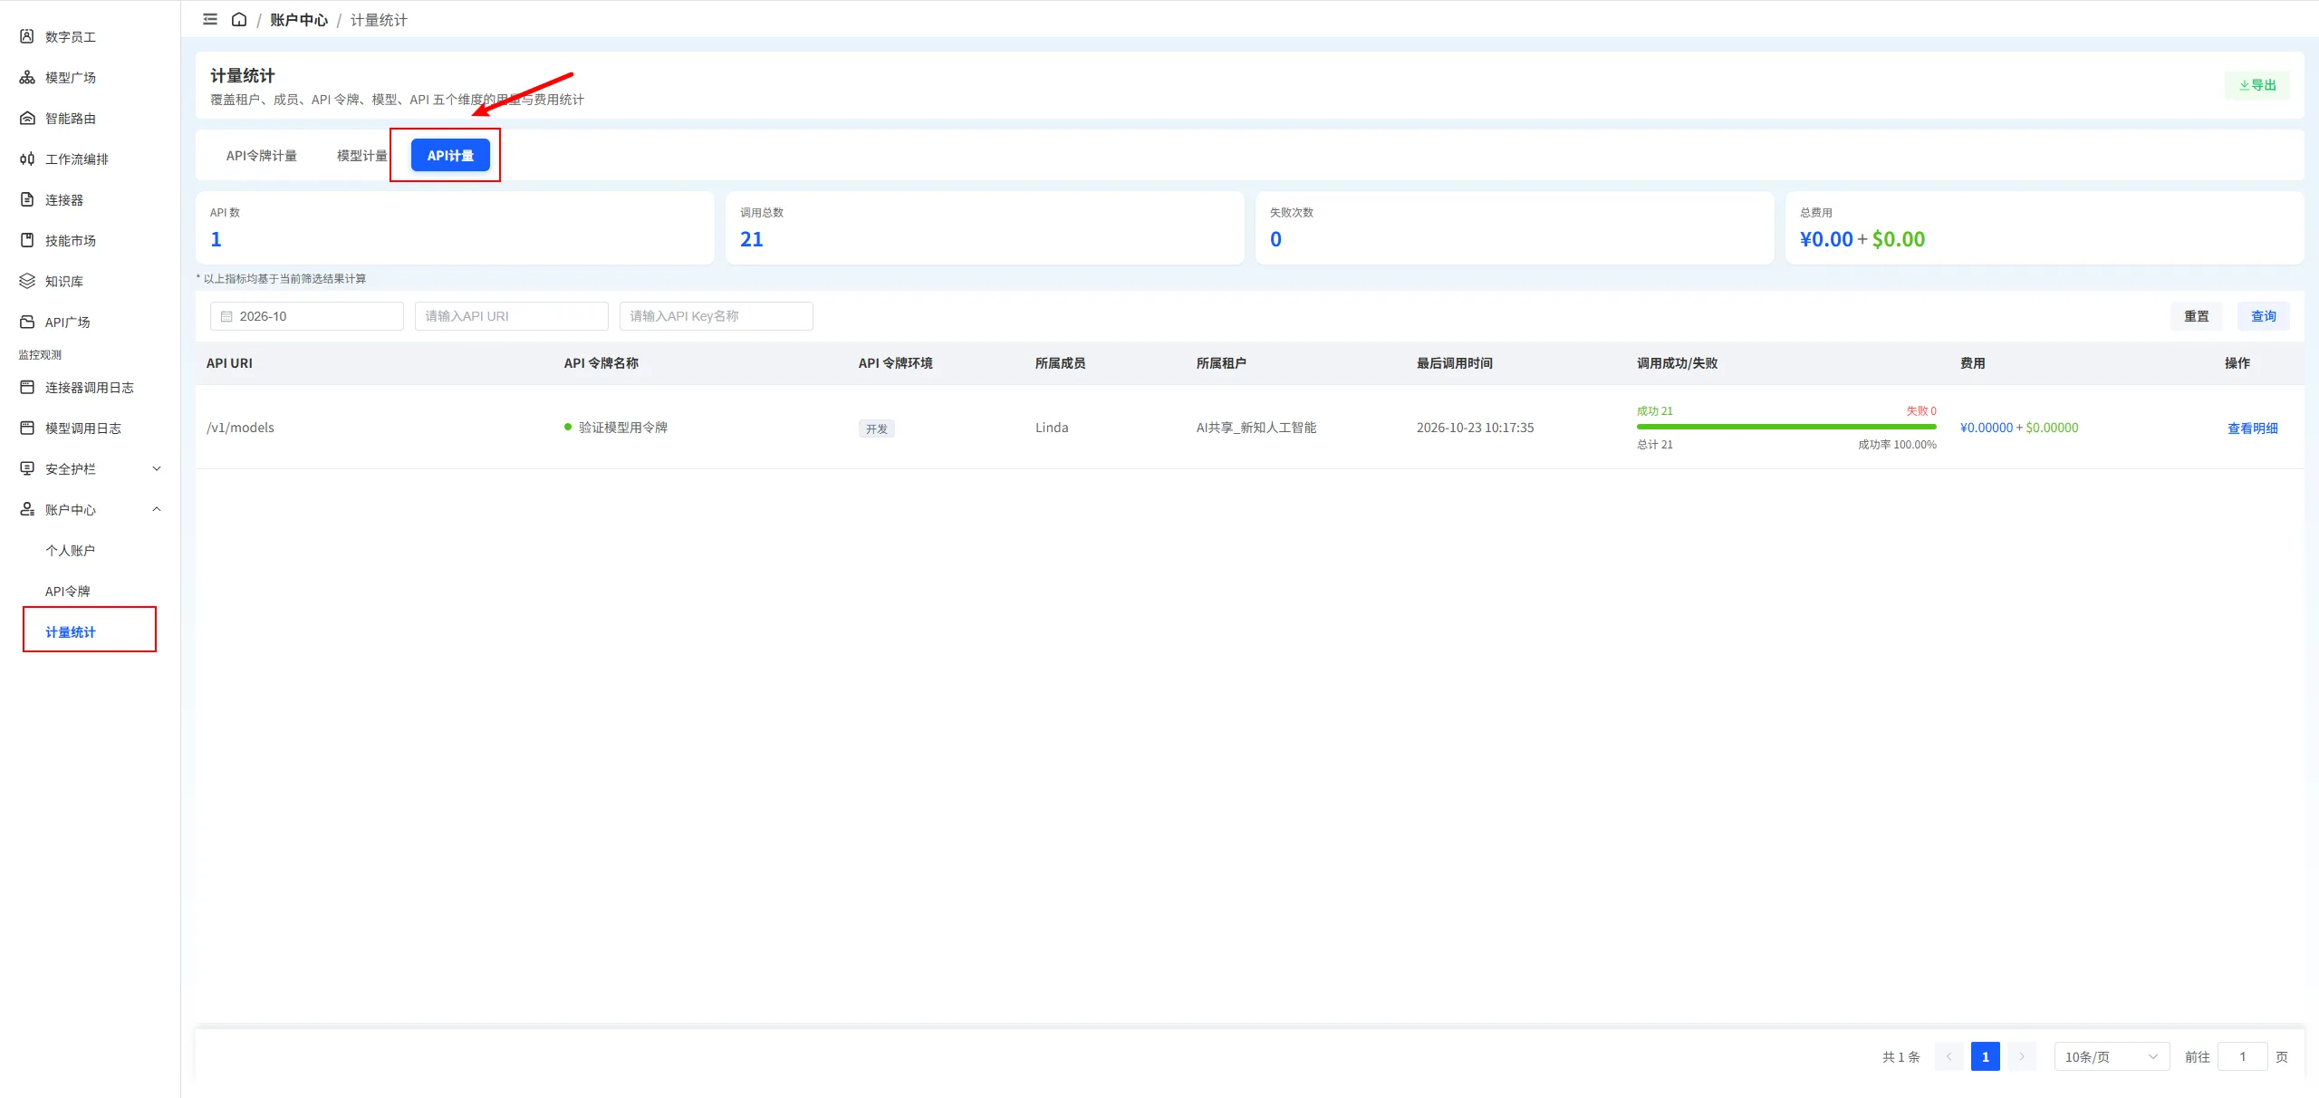This screenshot has width=2319, height=1098.
Task: Expand the 安全护栏 menu chevron
Action: tap(157, 468)
